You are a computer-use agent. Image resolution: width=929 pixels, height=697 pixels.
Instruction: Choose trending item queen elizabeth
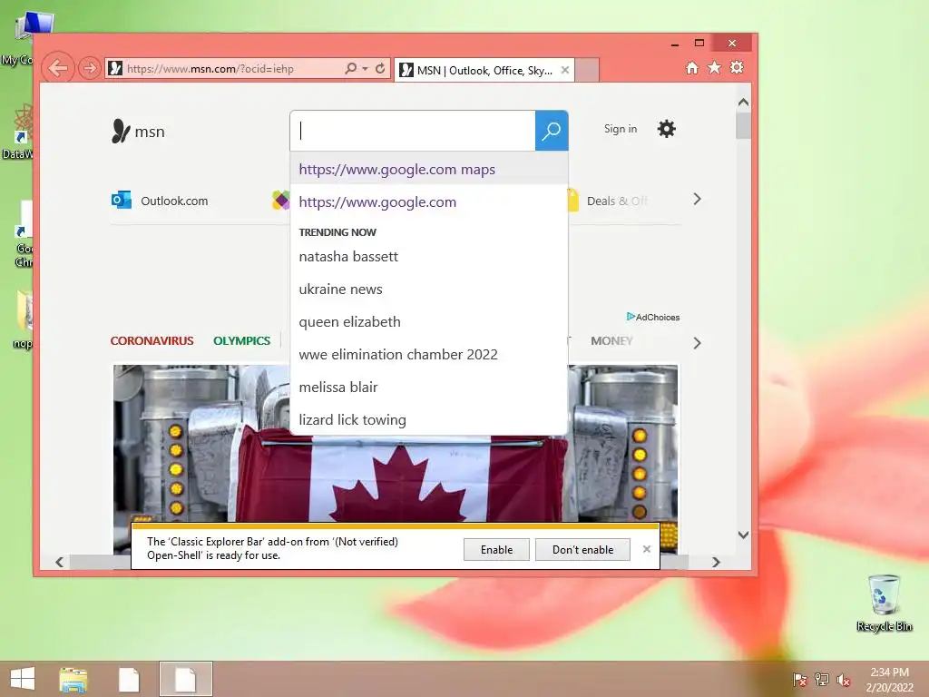429,321
